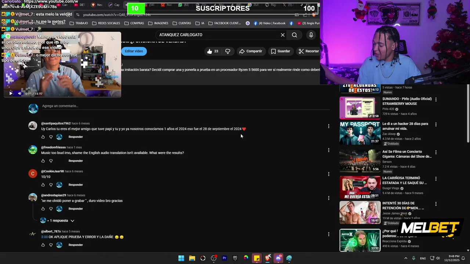Open the Recortar clip tool
Screen dimensions: 470x264
(x=308, y=51)
